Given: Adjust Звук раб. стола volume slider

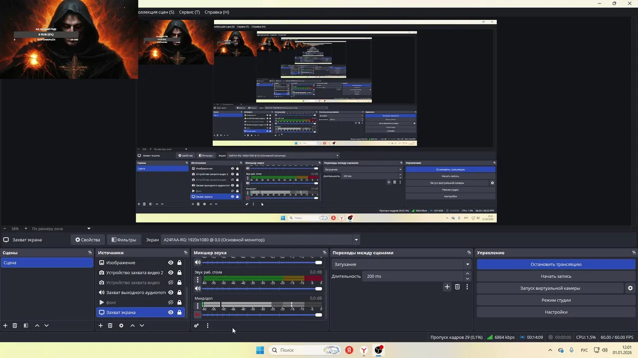Looking at the screenshot, I should 263,288.
